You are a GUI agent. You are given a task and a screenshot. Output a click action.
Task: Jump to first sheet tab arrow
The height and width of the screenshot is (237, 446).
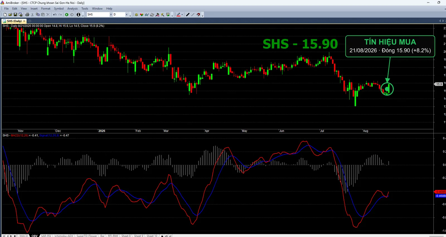point(4,236)
